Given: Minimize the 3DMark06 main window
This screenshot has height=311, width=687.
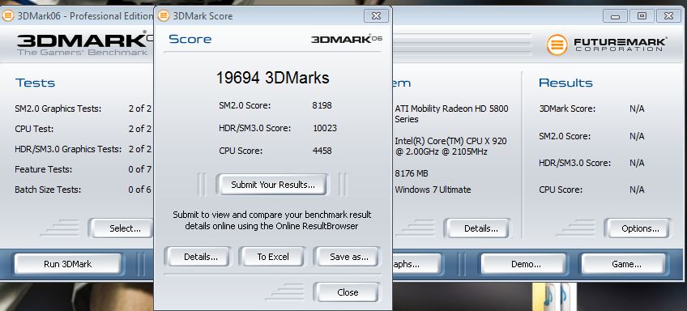Looking at the screenshot, I should point(615,16).
